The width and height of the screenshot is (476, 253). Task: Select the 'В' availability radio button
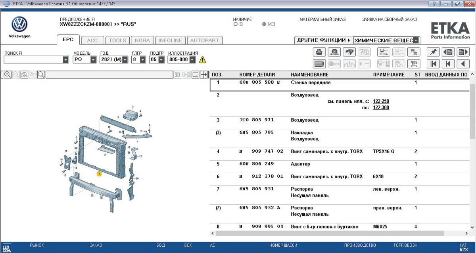click(x=236, y=24)
